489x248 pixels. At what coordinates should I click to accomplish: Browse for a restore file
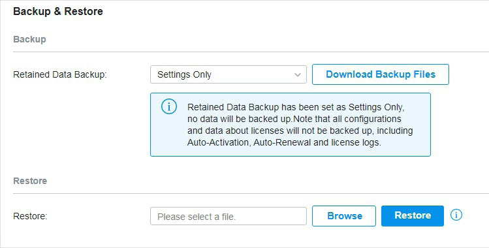click(344, 216)
